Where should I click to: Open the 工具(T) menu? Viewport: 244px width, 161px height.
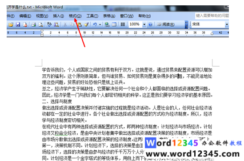92,16
